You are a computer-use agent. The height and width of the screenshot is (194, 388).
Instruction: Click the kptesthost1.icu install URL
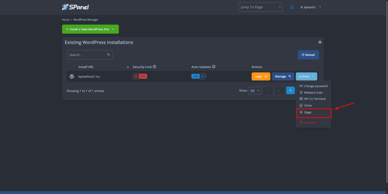tap(89, 76)
